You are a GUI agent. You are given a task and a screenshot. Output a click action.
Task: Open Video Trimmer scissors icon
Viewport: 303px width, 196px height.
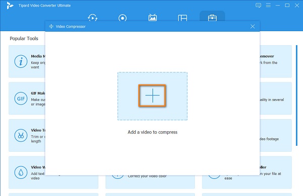21,135
